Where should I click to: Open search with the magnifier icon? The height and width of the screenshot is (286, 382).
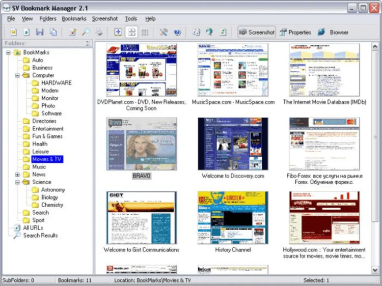coord(86,32)
